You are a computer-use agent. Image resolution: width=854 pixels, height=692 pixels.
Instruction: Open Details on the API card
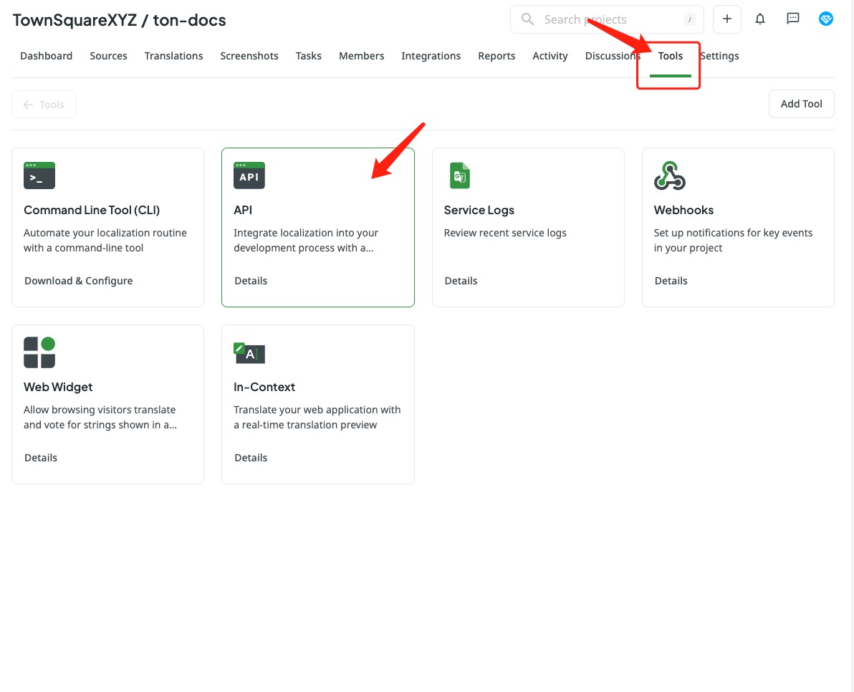point(251,280)
